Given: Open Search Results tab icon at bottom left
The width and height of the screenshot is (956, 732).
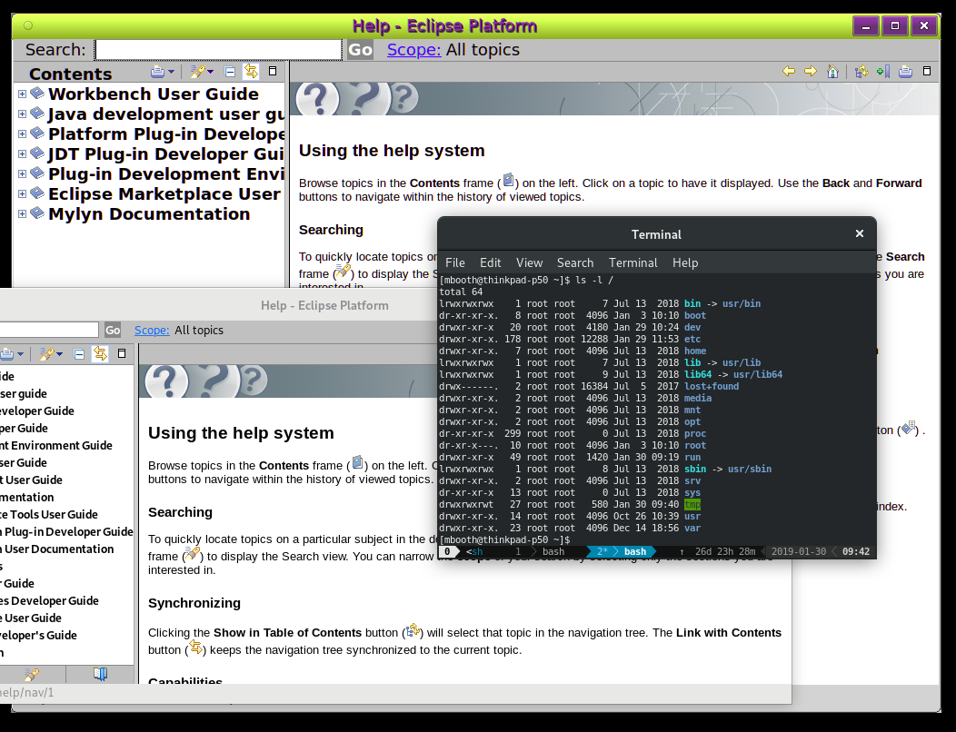Looking at the screenshot, I should [32, 674].
